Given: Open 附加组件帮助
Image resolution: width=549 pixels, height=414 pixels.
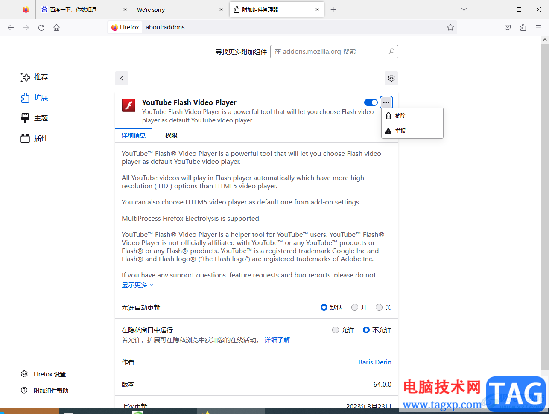Looking at the screenshot, I should click(x=45, y=391).
